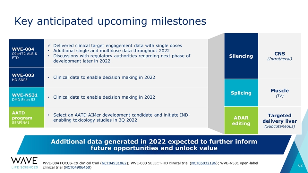Click the Muscle IV cell

point(280,93)
